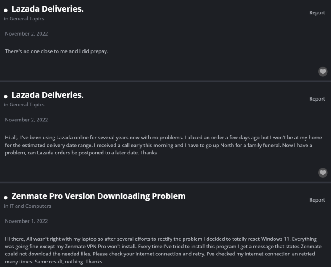Viewport: 331px width, 267px height.
Task: Click the bullet dot beside the Zenmate title
Action: (x=6, y=198)
